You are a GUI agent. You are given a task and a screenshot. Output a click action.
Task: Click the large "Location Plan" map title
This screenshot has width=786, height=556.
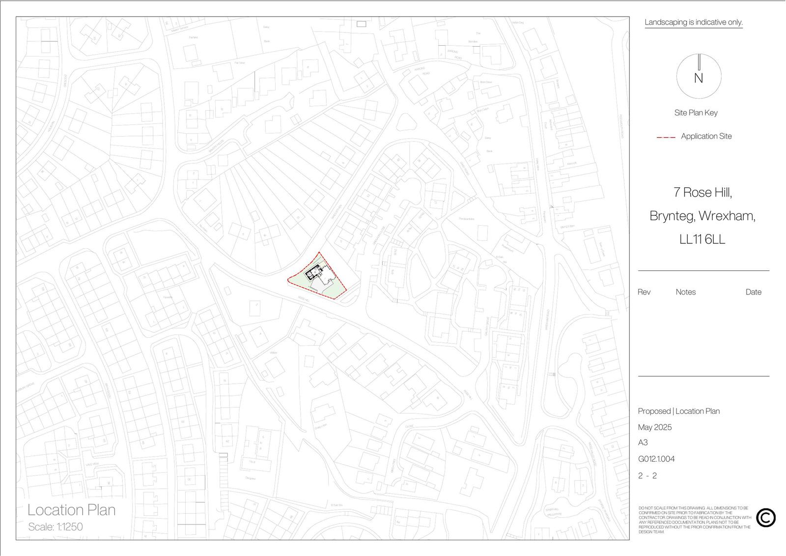coord(72,510)
